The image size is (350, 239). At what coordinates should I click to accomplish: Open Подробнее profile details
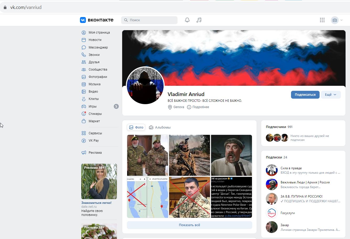201,107
